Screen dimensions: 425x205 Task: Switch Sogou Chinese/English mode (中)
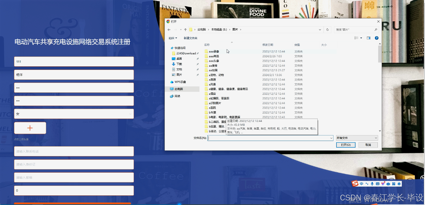tap(361, 184)
